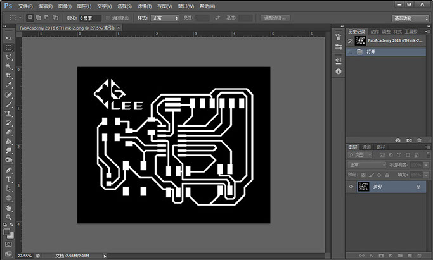The image size is (433, 260).
Task: Create new document from current state
Action: [x=398, y=140]
